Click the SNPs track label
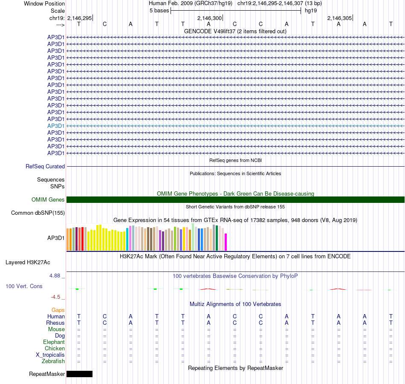Viewport: 405px width, 384px height. click(58, 186)
